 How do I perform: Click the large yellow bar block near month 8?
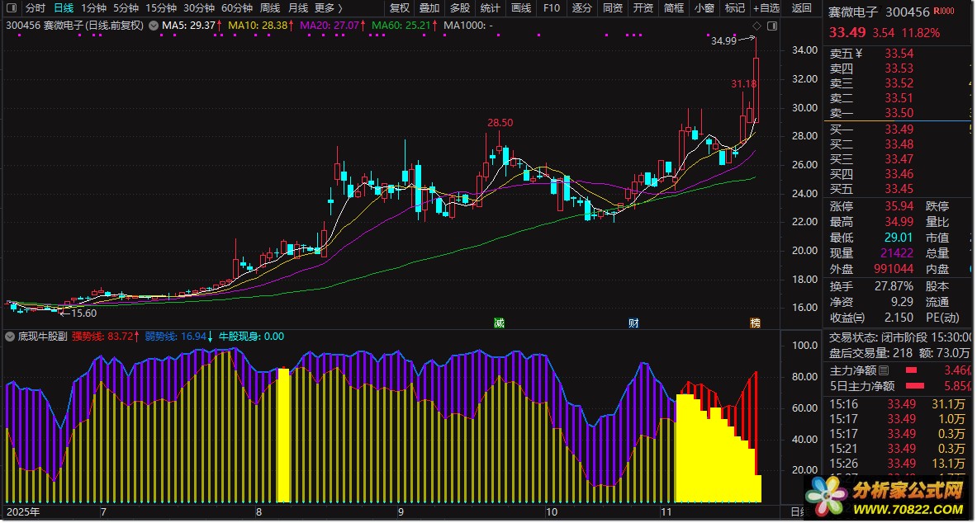(x=283, y=435)
